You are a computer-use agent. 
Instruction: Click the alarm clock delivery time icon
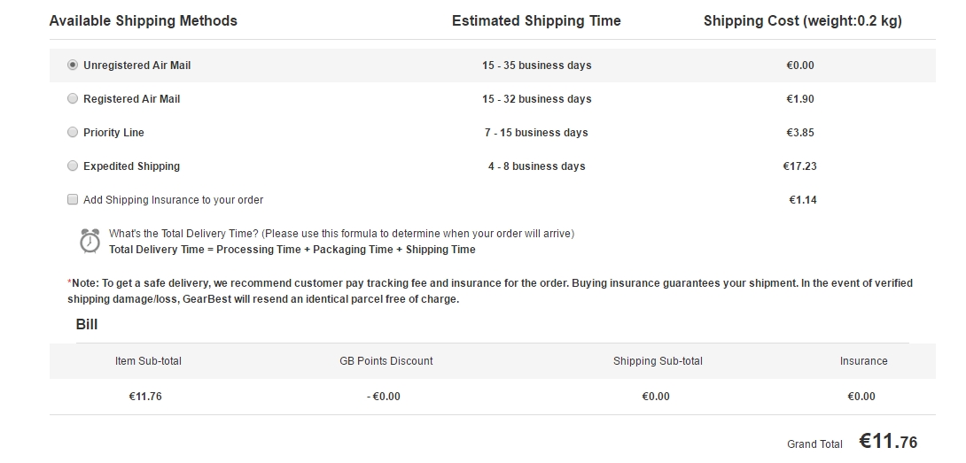[90, 241]
